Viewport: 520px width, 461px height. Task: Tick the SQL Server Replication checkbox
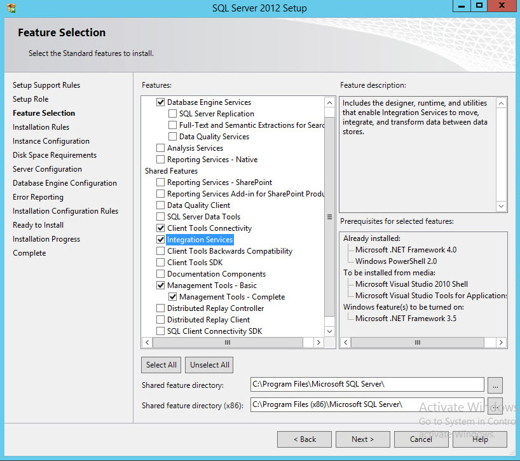point(173,114)
